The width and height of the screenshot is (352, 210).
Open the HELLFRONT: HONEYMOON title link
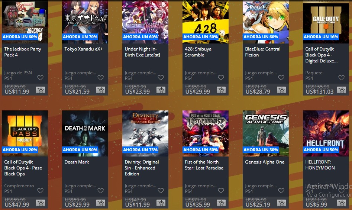coord(320,165)
